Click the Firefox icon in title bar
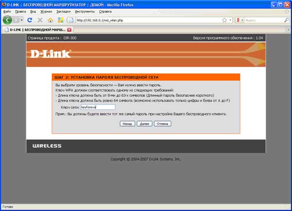The image size is (292, 211). pos(4,4)
